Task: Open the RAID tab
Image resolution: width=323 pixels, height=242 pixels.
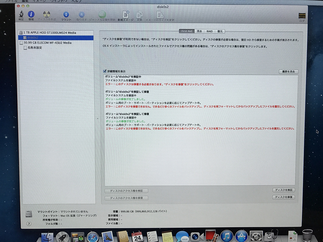Action: tap(210, 31)
